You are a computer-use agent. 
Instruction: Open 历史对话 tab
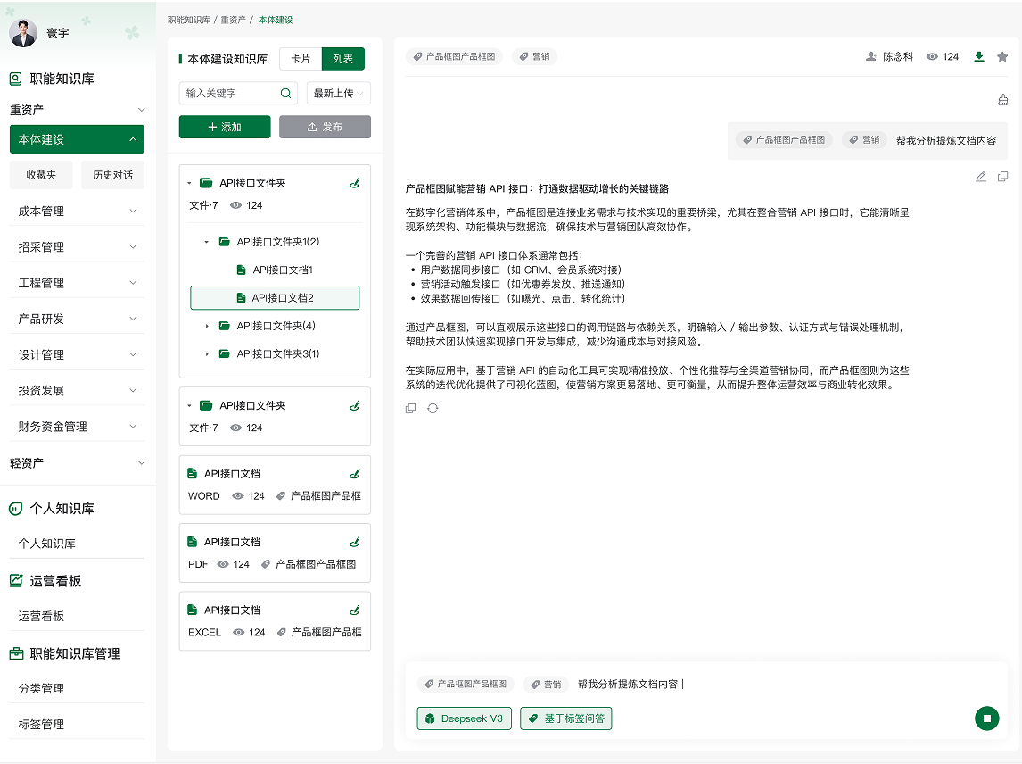click(112, 175)
